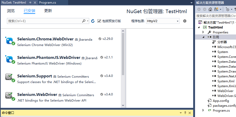236x117 pixels.
Task: Click the back arrow in Solution Explorer toolbar
Action: [199, 9]
